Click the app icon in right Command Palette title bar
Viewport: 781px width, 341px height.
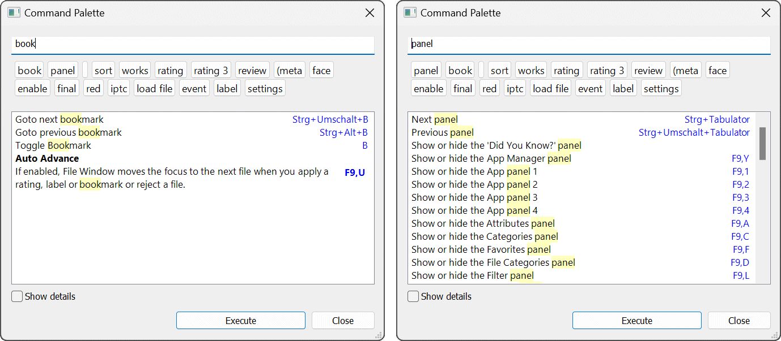410,12
